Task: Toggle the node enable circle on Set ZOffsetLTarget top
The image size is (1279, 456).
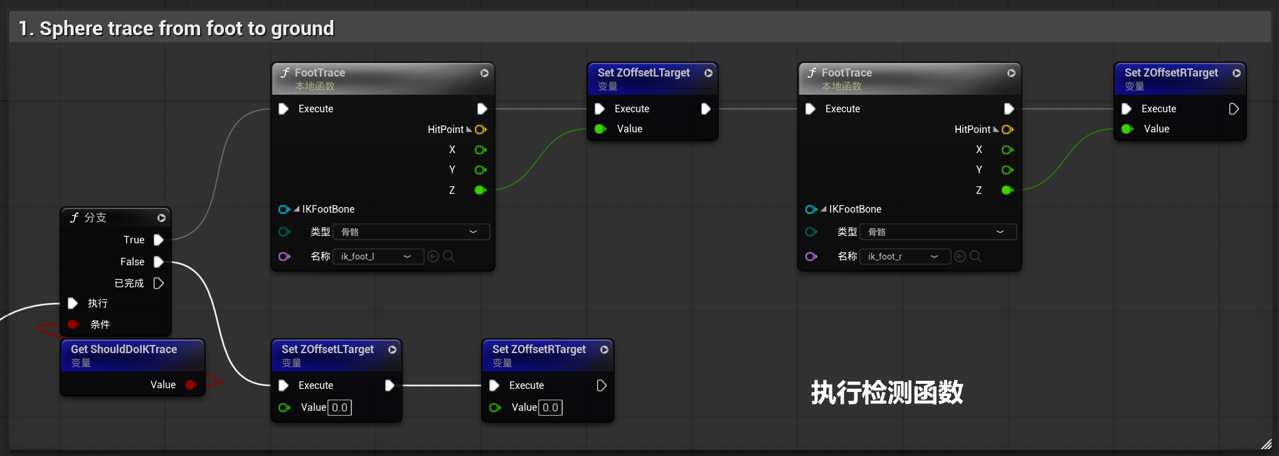Action: [x=708, y=73]
